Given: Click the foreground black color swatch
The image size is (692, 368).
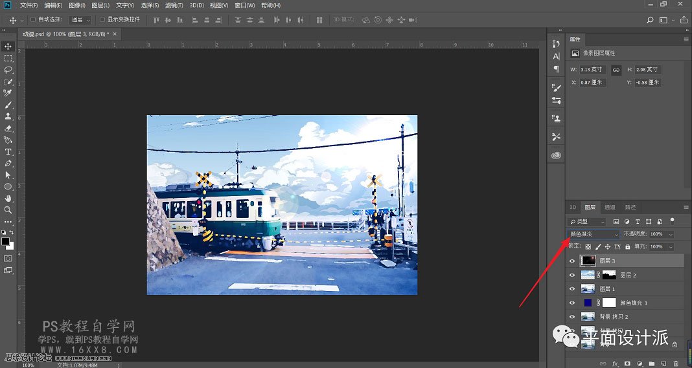Looking at the screenshot, I should click(5, 241).
